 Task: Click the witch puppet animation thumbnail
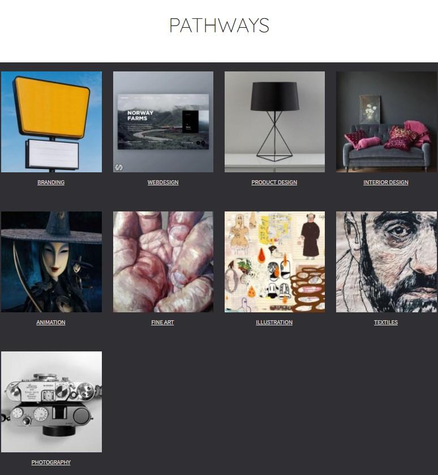coord(51,262)
